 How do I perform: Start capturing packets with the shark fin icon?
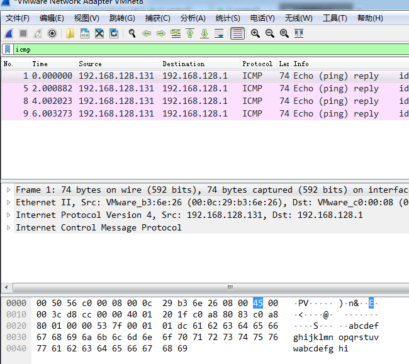click(x=9, y=33)
